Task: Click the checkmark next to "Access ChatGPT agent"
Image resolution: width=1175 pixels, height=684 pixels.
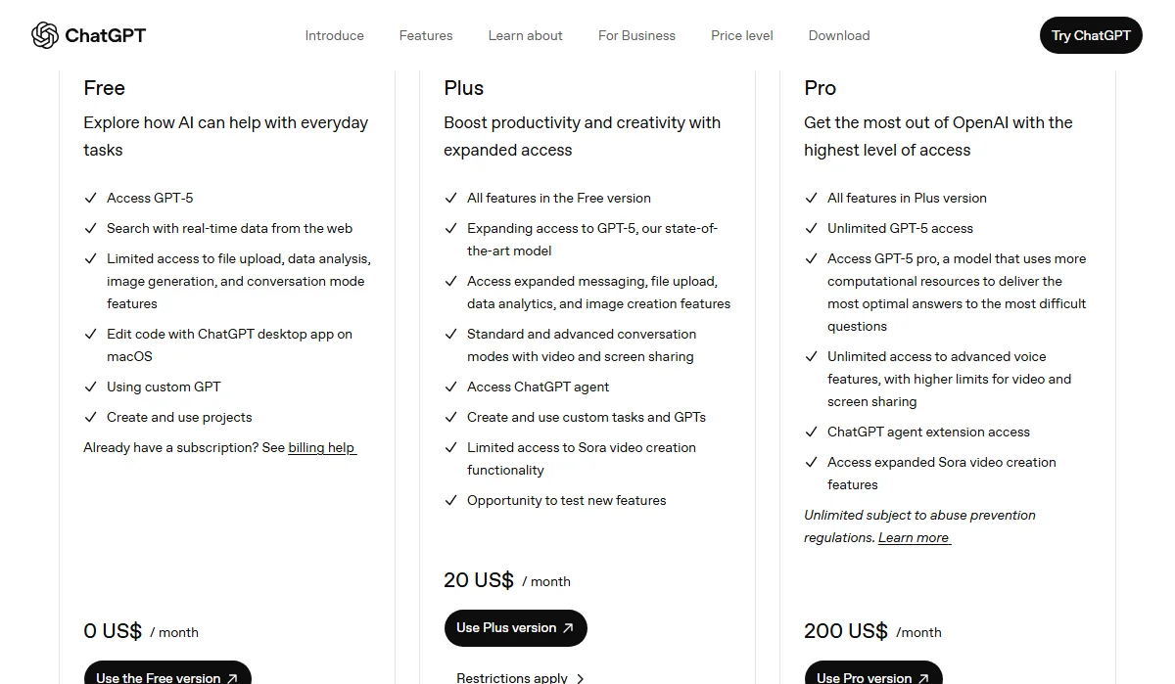Action: pyautogui.click(x=451, y=387)
